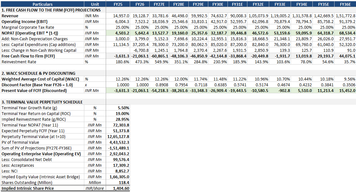Click the 'Marginal Corporate Tax Rate' label

click(28, 27)
